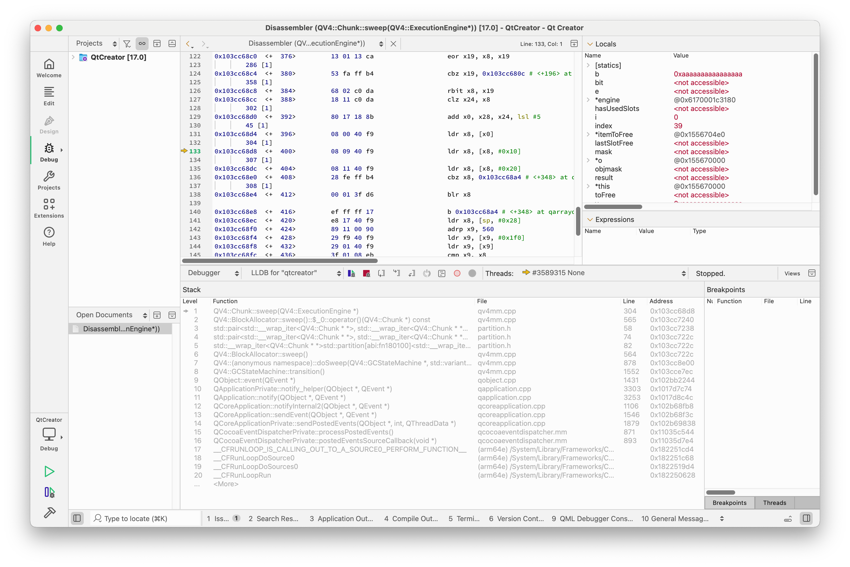850x567 pixels.
Task: Close the Projects side pane
Action: [x=172, y=43]
